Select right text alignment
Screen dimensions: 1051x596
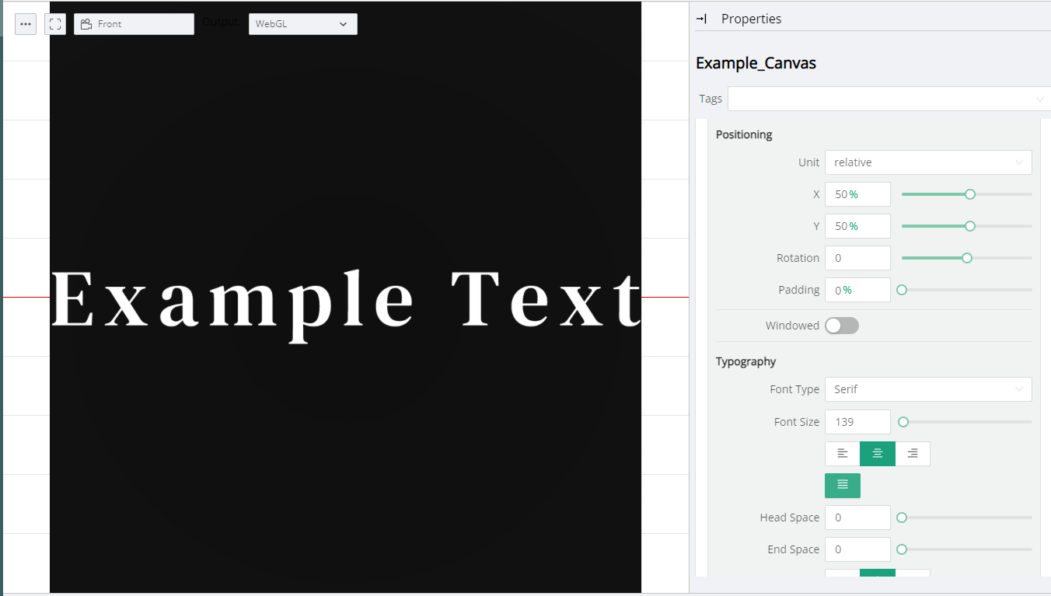[x=913, y=454]
